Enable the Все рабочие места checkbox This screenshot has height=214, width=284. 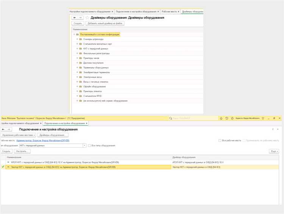pyautogui.click(x=220, y=140)
